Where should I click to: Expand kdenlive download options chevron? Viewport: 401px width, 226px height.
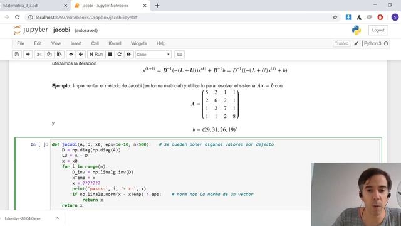point(57,218)
